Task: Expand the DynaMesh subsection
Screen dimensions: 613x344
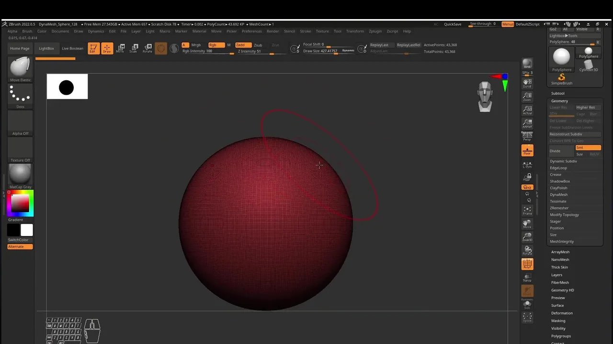Action: pos(558,194)
